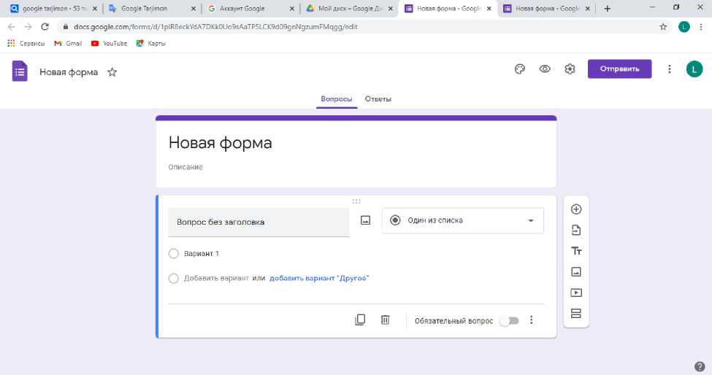The height and width of the screenshot is (375, 712).
Task: Switch to the Аккаунт Google browser tab
Action: pyautogui.click(x=250, y=9)
